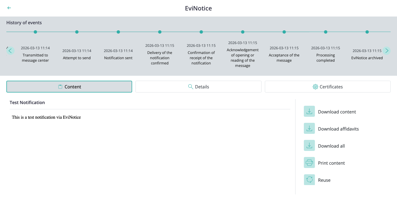
Task: Click the Download affidavits label
Action: pyautogui.click(x=338, y=129)
